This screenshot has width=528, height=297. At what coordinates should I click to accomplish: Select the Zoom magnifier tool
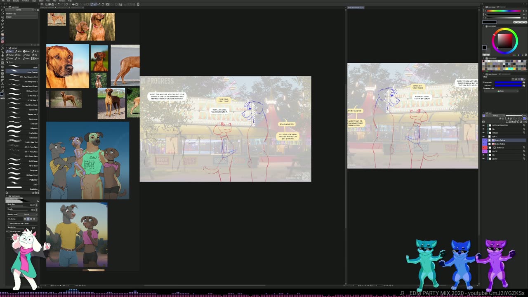click(x=2, y=10)
